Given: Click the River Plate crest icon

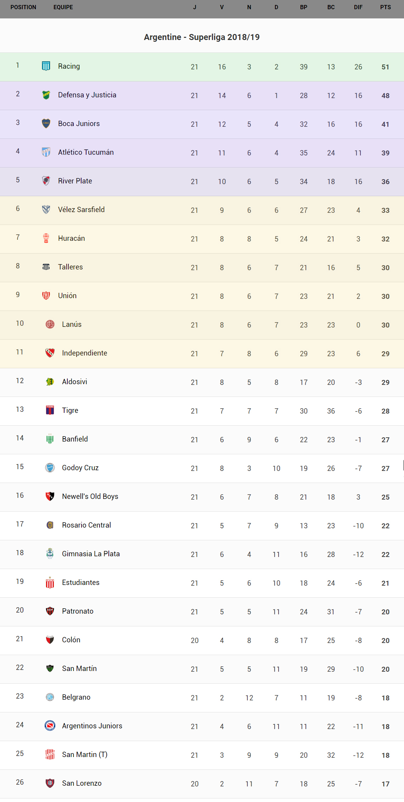Looking at the screenshot, I should click(46, 181).
